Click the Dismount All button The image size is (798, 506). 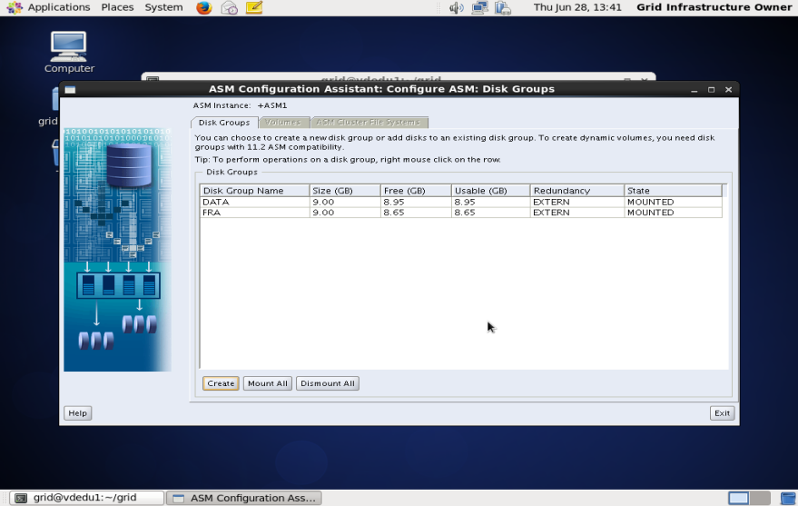pos(327,383)
